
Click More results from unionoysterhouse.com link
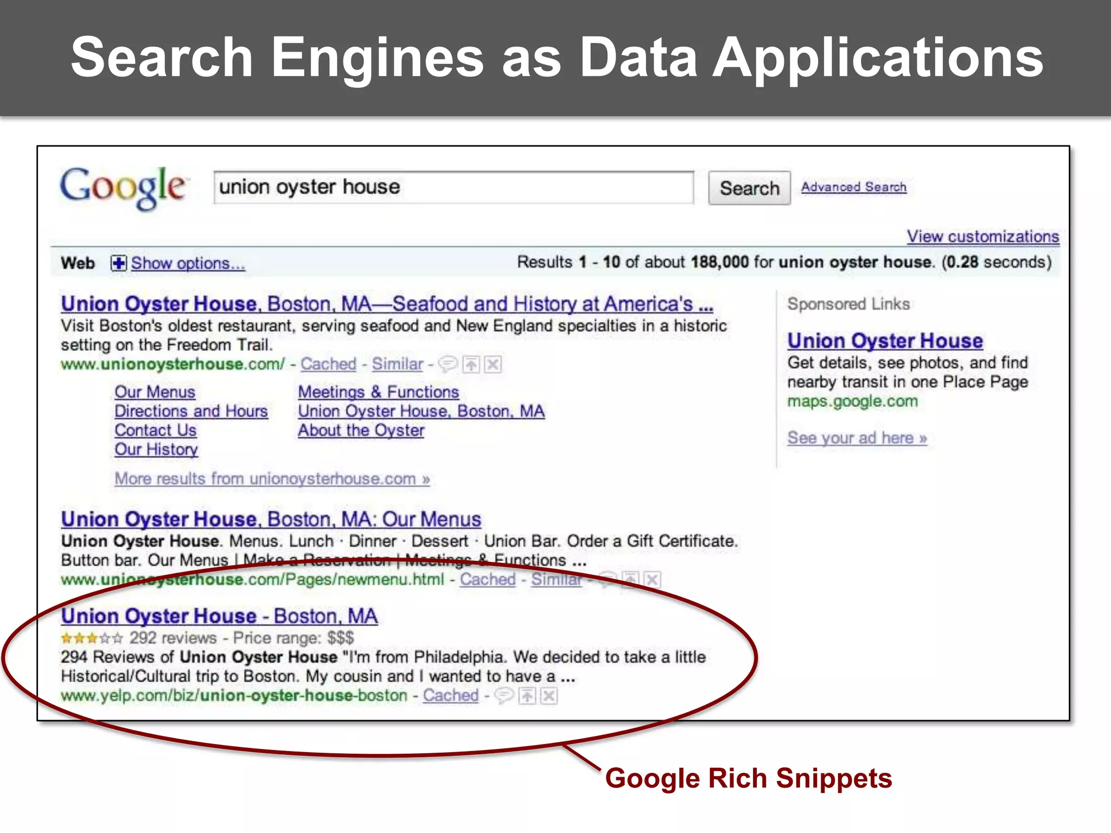coord(272,479)
